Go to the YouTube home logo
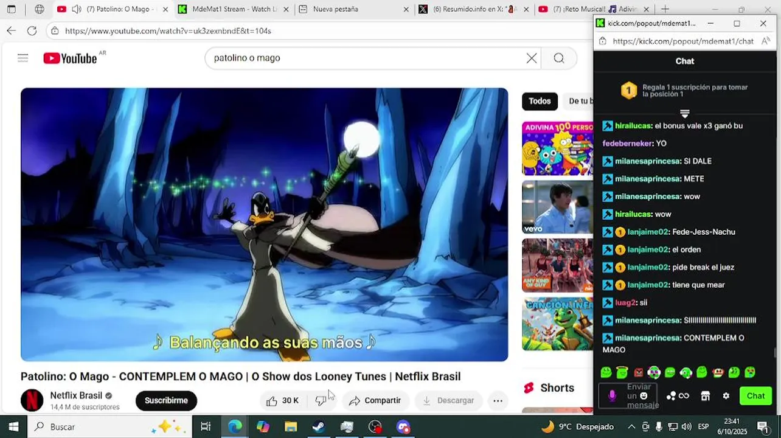This screenshot has width=781, height=438. point(70,58)
